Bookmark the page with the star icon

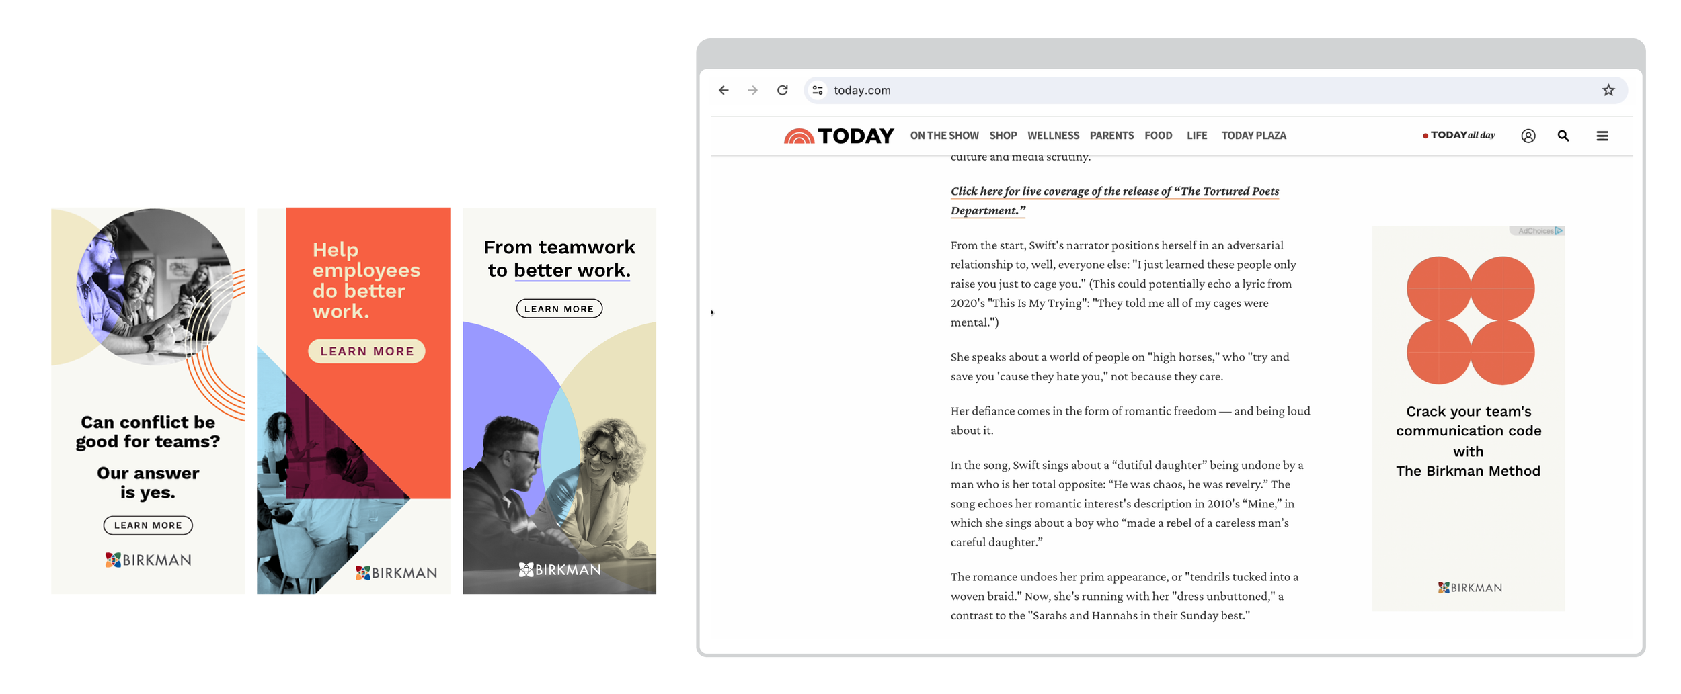(x=1608, y=90)
